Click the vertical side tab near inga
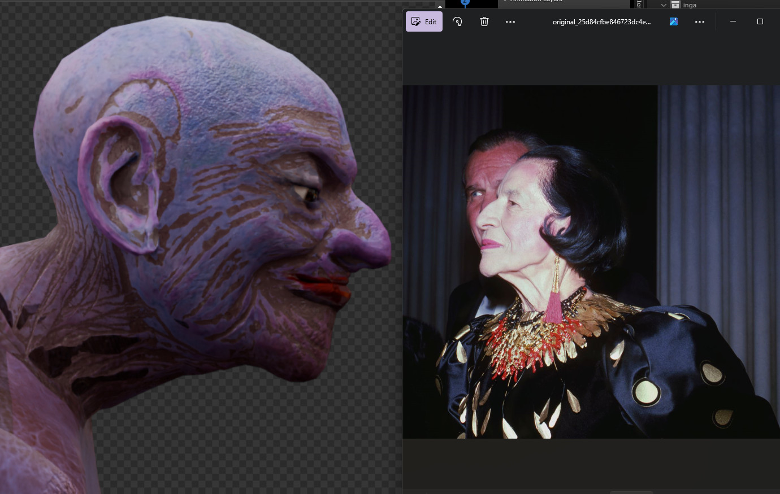The image size is (780, 494). tap(639, 4)
